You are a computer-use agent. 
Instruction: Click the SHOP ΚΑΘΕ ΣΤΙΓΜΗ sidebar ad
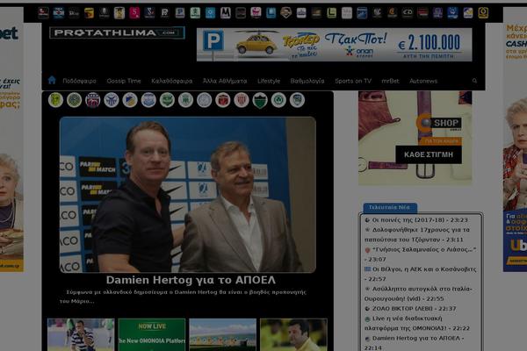pyautogui.click(x=415, y=138)
